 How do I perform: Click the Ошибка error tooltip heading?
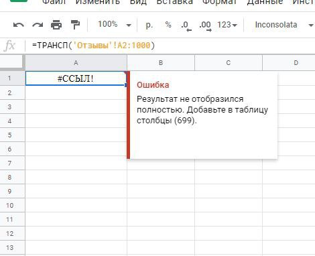153,85
